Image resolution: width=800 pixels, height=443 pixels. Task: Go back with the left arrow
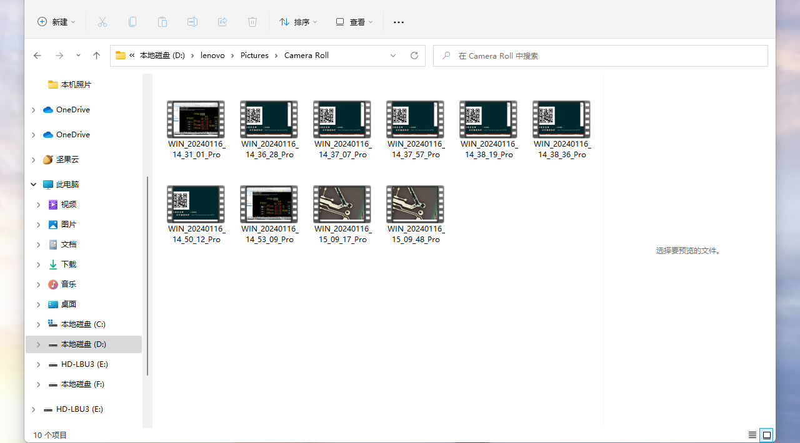click(37, 56)
